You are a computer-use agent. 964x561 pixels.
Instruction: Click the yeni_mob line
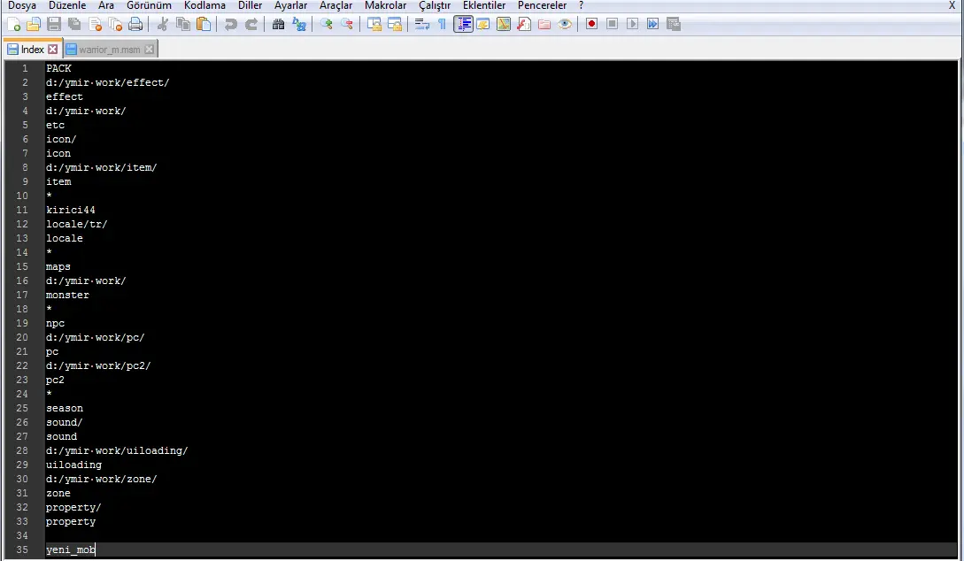(x=70, y=550)
